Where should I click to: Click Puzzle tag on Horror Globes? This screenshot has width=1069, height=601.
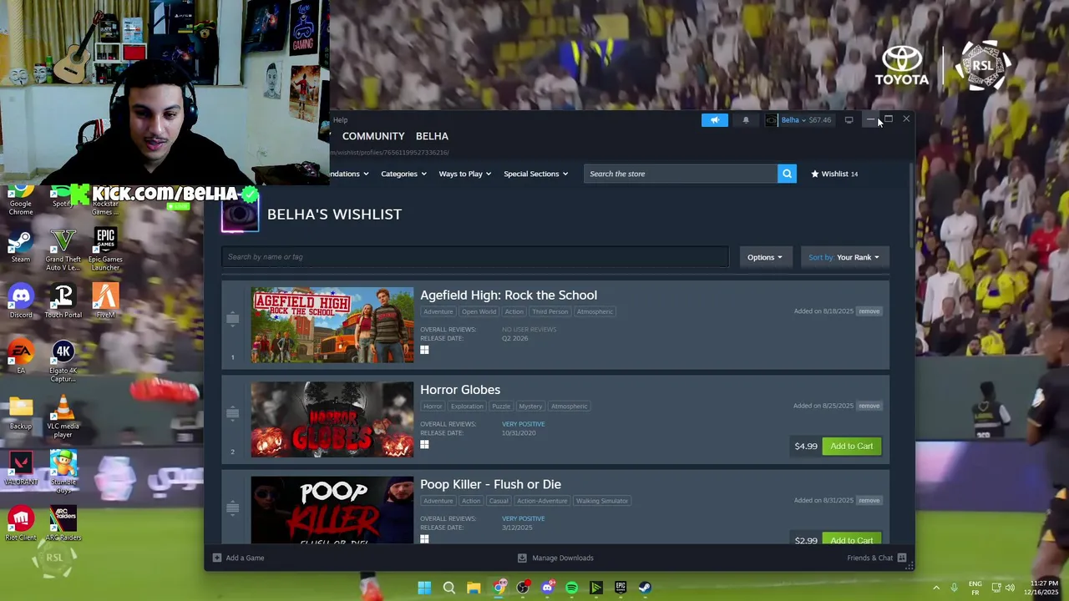coord(500,407)
